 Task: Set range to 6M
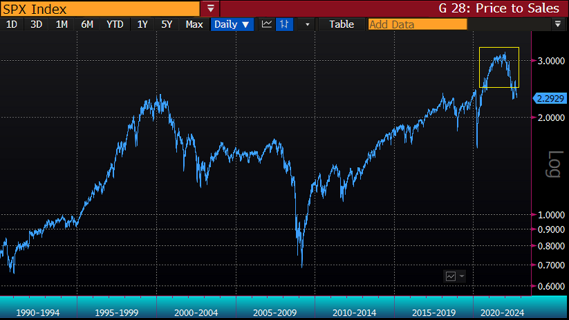point(87,24)
